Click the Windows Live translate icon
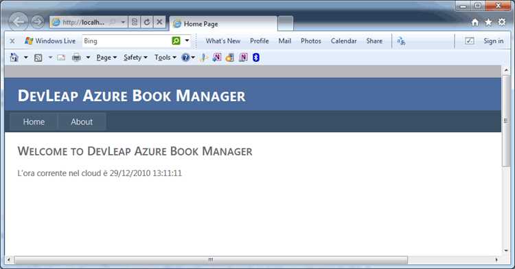 coord(401,41)
